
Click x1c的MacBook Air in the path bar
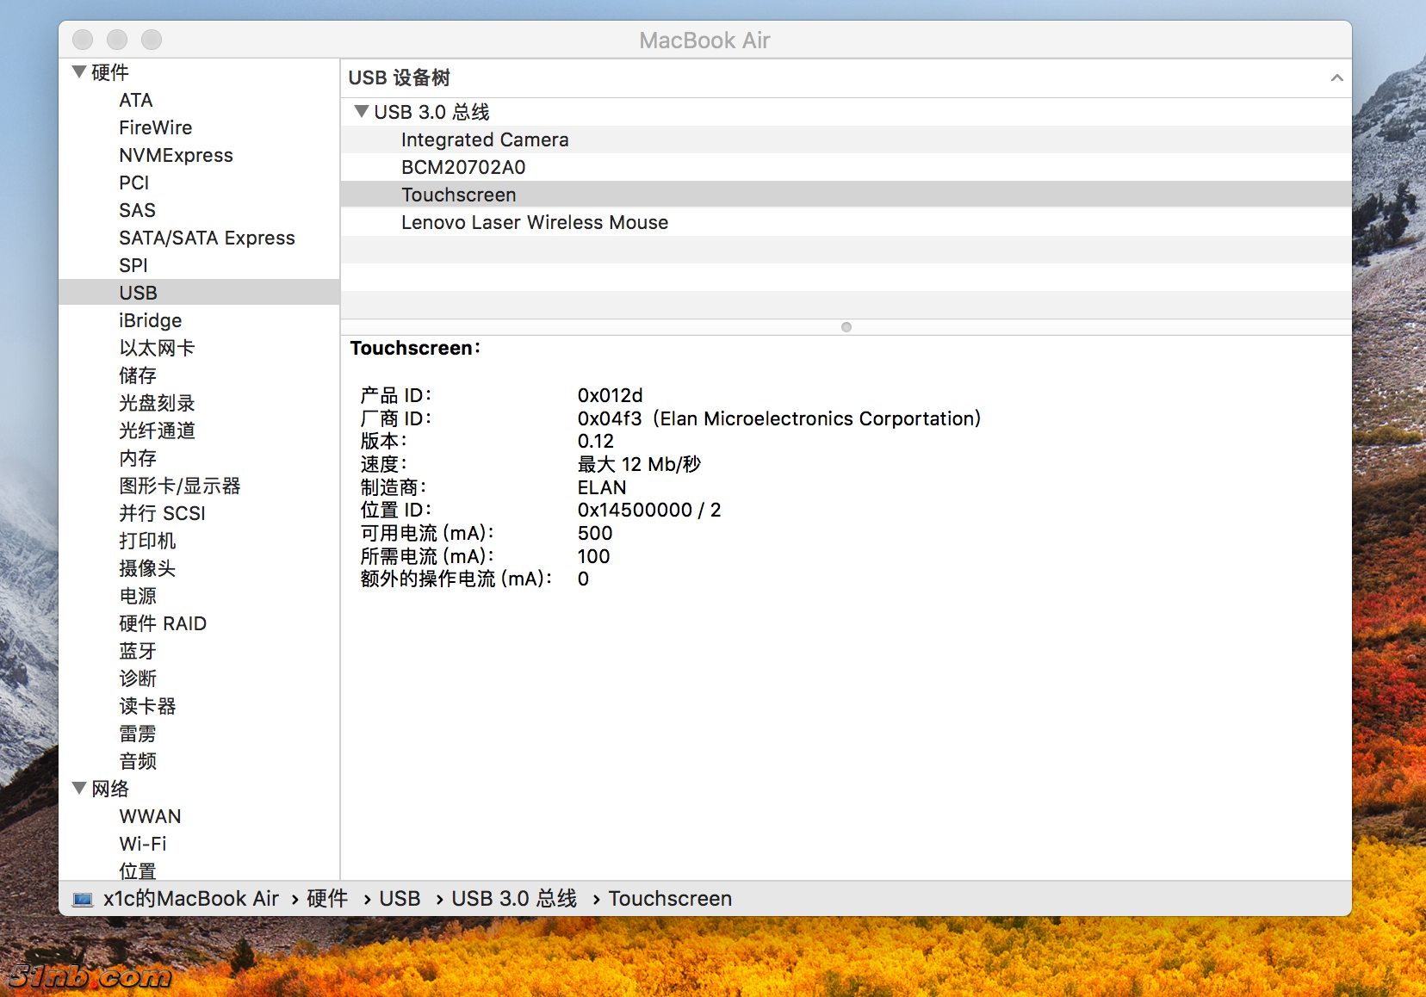190,899
